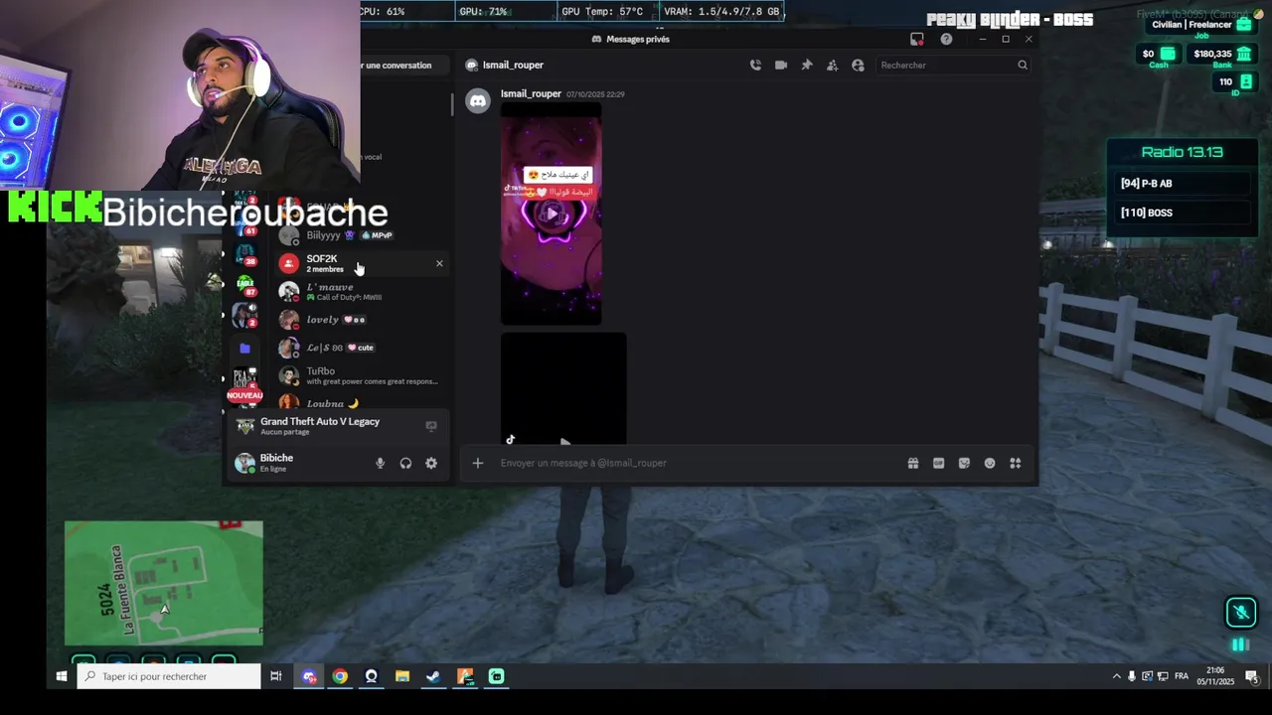Image resolution: width=1272 pixels, height=715 pixels.
Task: Play the pink TikTok video
Action: click(552, 214)
